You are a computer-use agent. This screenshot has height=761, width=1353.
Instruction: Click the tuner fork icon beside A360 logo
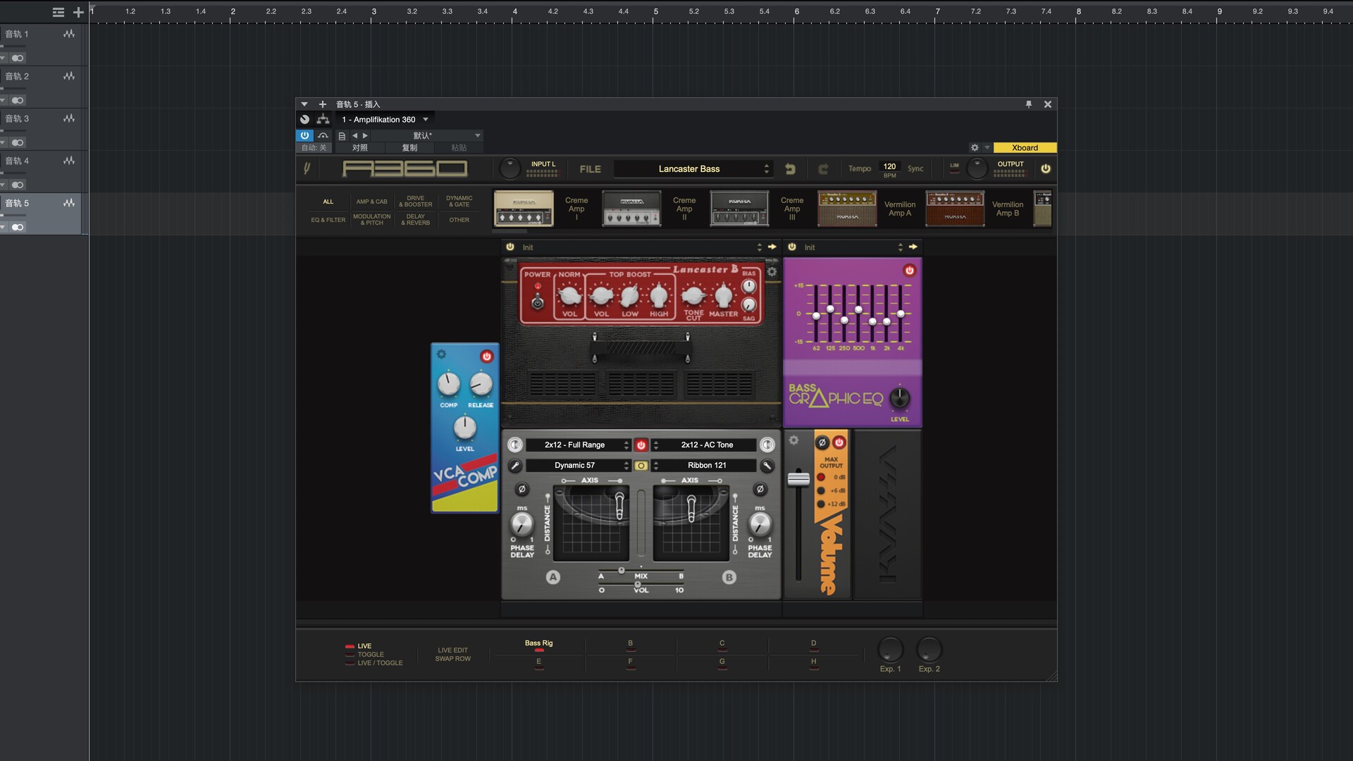(x=307, y=168)
